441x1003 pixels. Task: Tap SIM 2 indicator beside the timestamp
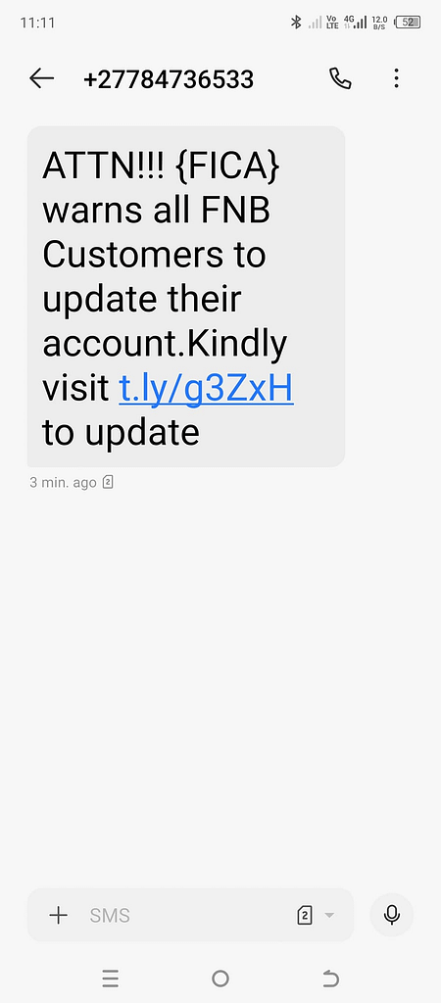108,482
